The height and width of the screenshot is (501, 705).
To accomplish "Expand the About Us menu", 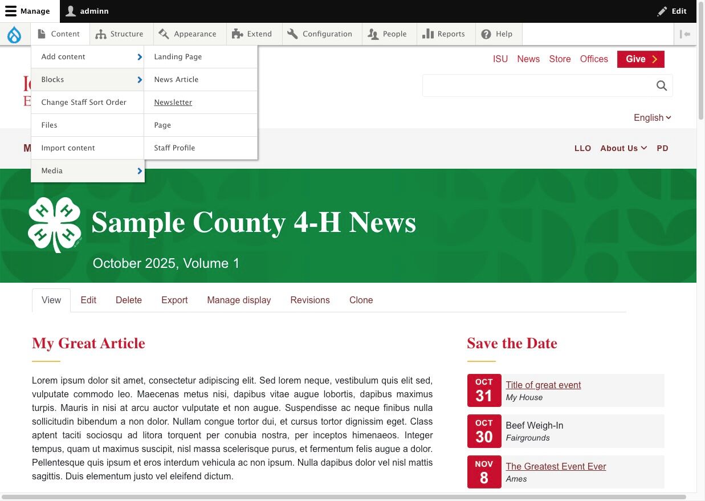I will (x=624, y=148).
